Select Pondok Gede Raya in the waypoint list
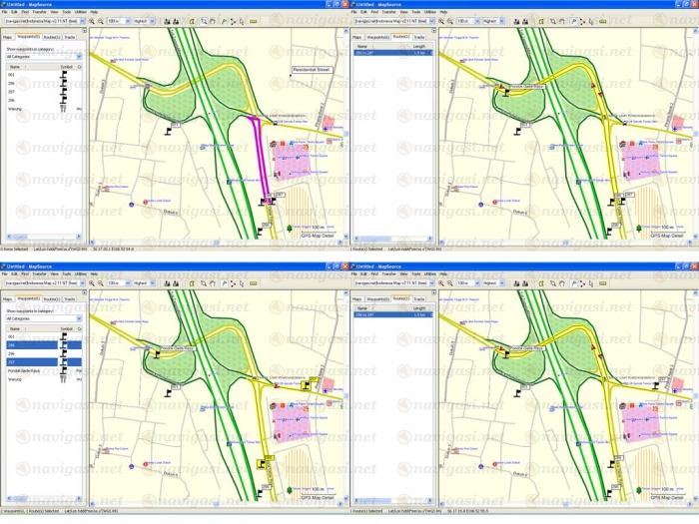The height and width of the screenshot is (524, 699). click(x=25, y=369)
